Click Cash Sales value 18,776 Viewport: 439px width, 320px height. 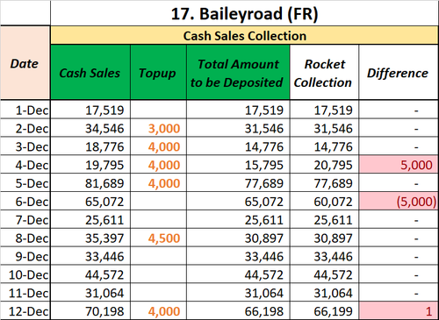[90, 146]
